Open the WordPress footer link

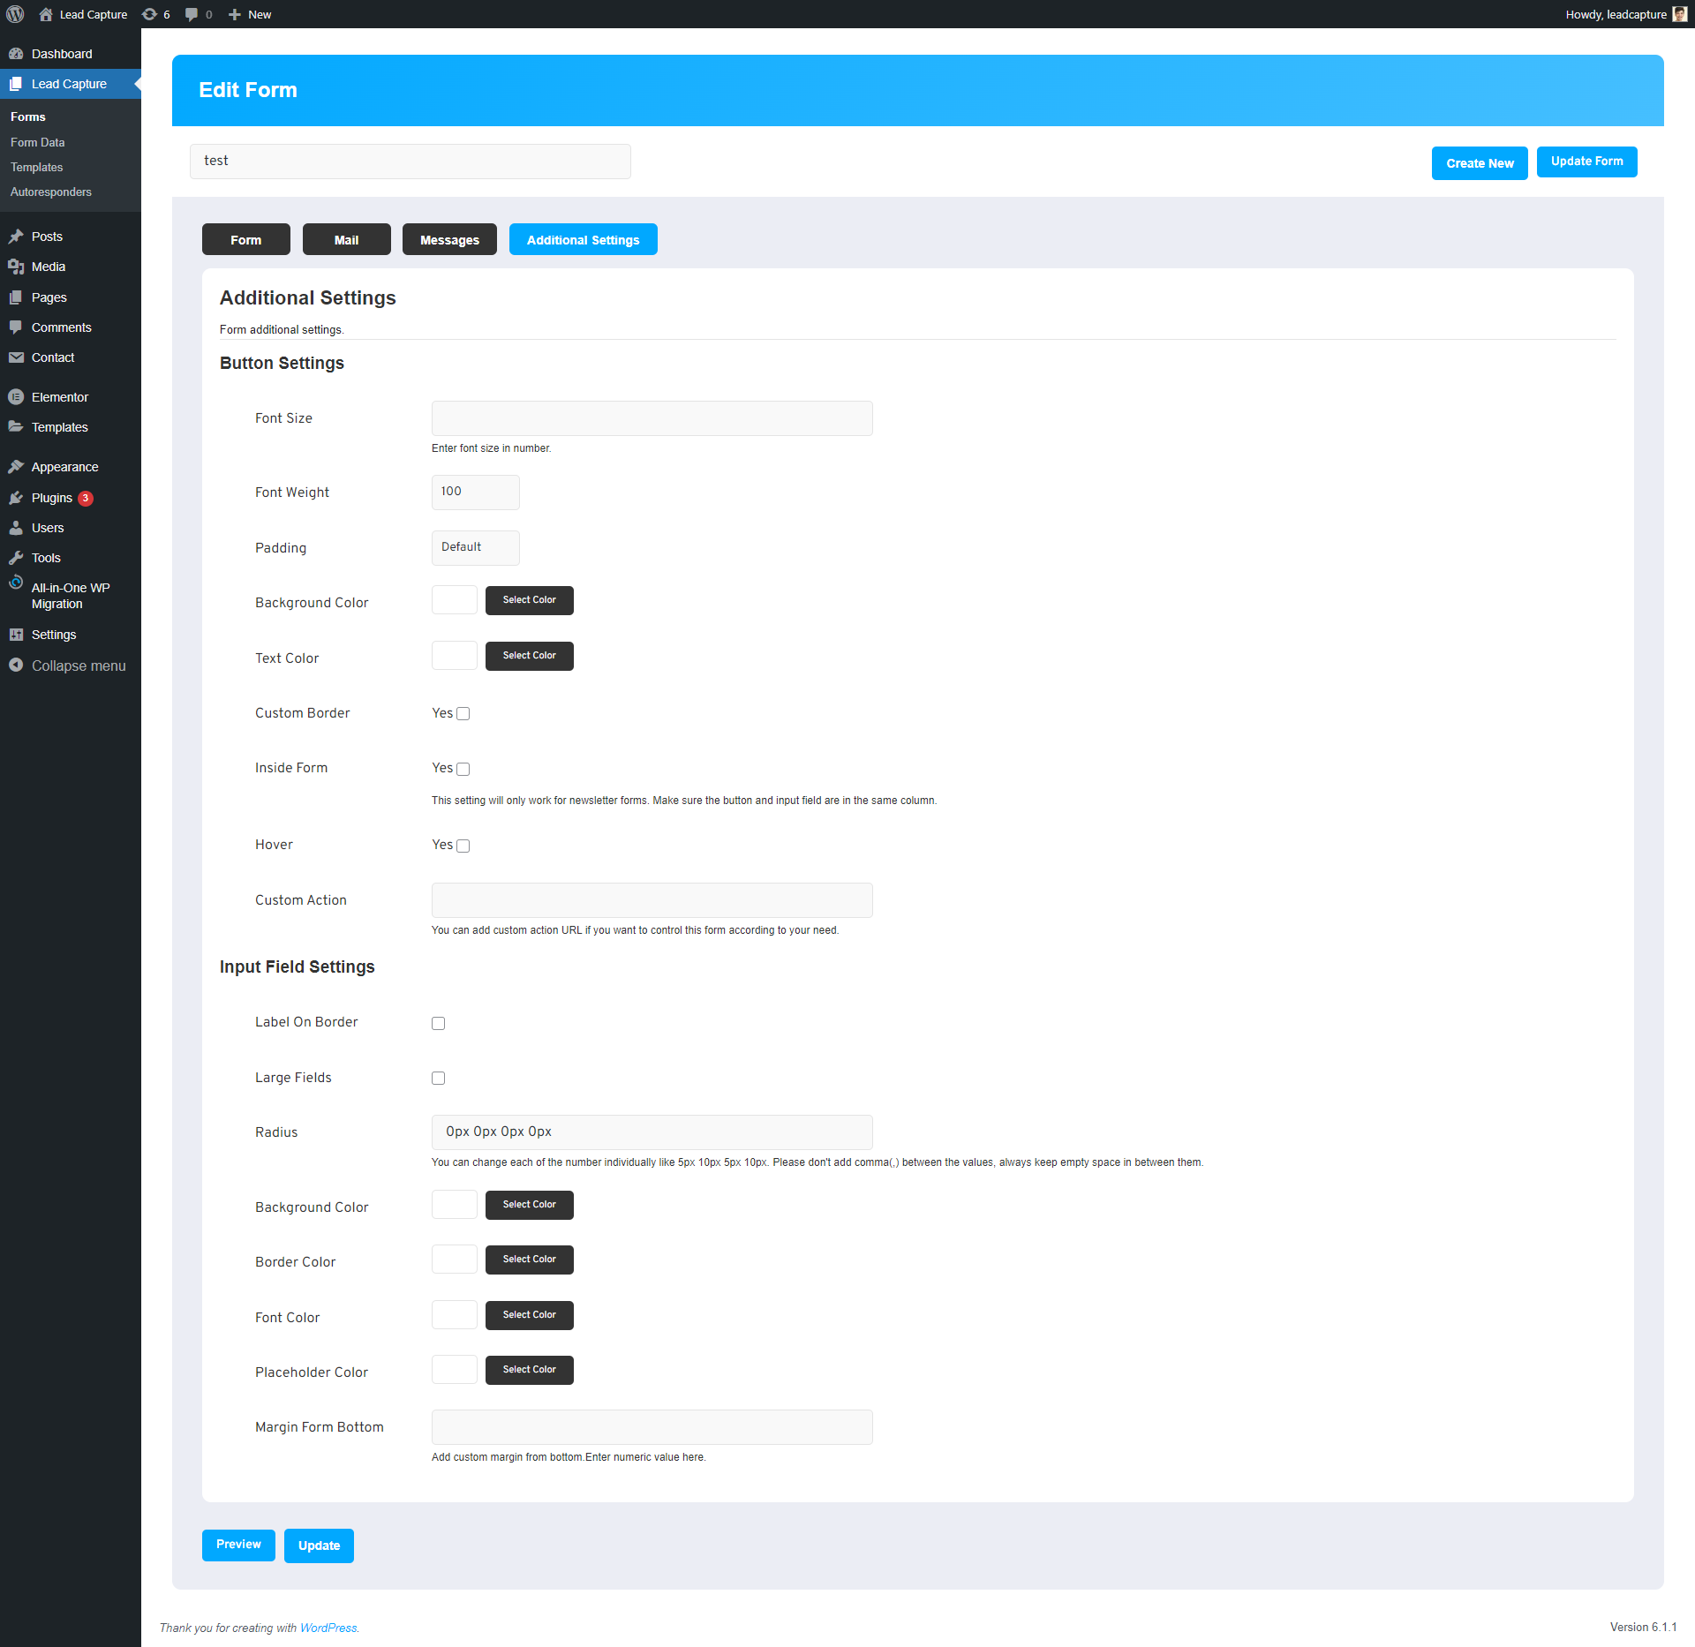pos(328,1628)
